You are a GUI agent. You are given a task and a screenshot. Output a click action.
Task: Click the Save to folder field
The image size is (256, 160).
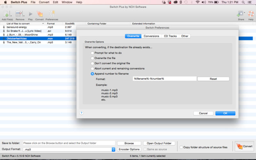69,143
